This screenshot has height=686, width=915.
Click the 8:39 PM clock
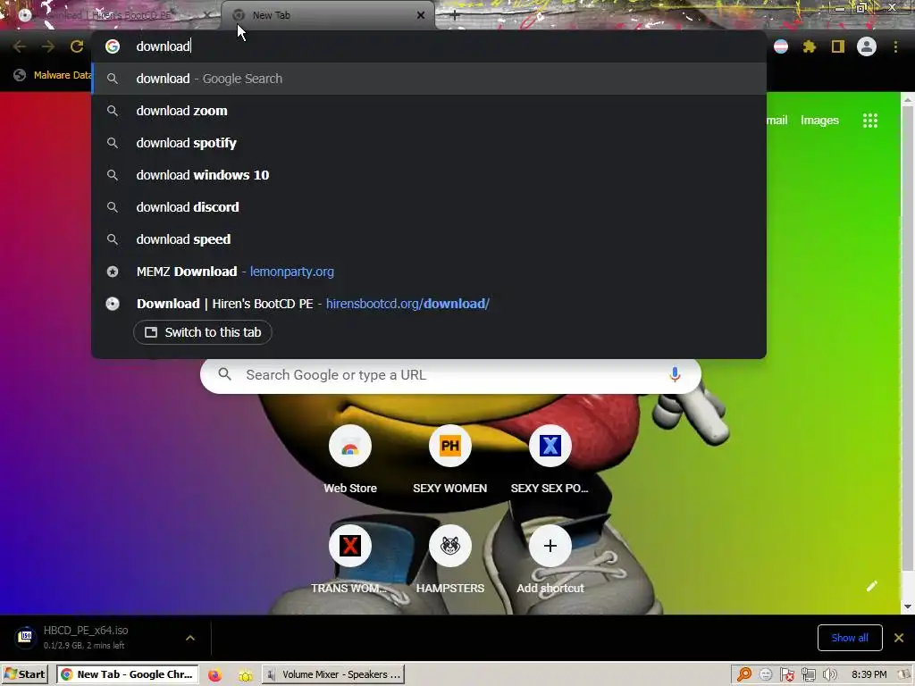(869, 674)
